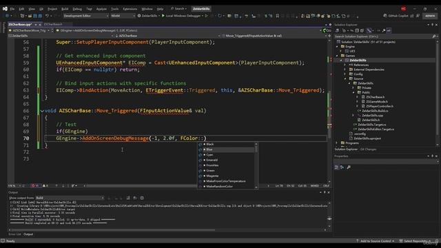Click the Output panel settings clock icon

[142, 198]
